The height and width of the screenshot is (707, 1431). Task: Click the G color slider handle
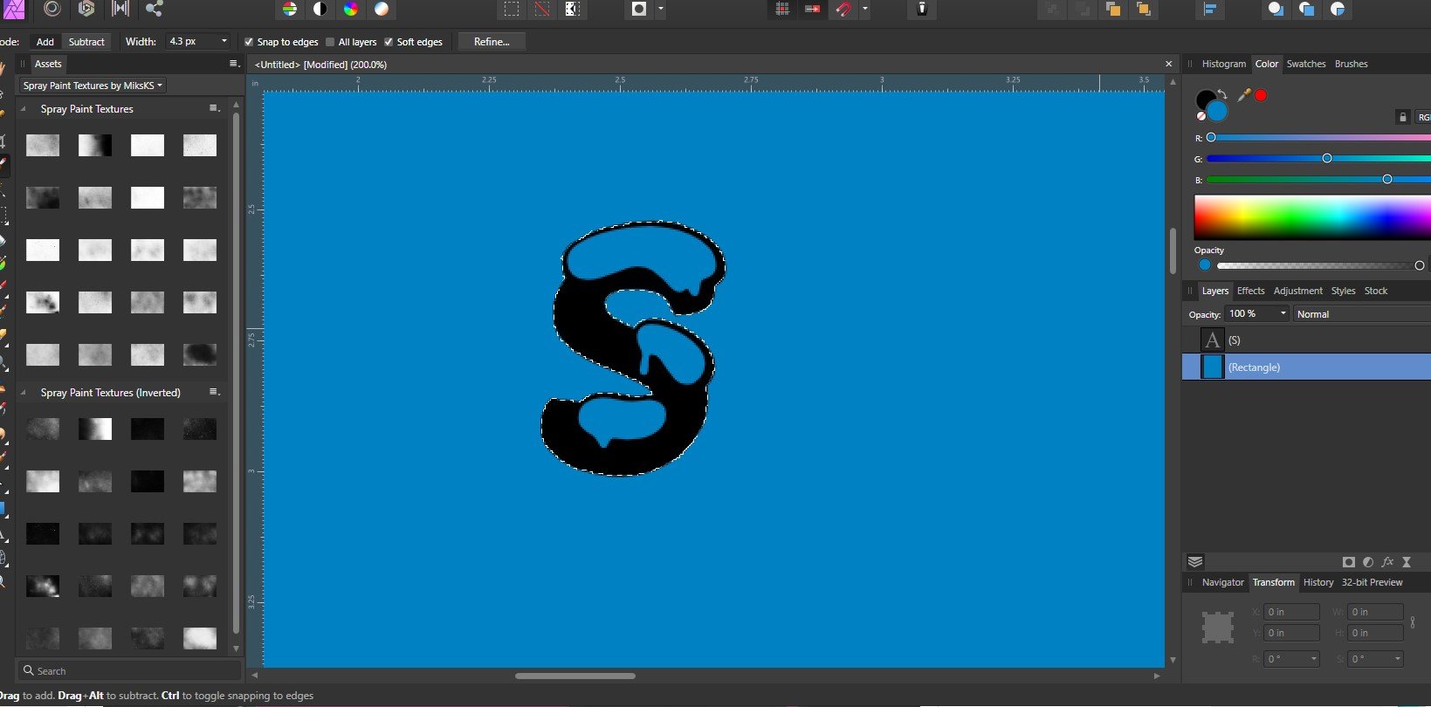click(1327, 158)
